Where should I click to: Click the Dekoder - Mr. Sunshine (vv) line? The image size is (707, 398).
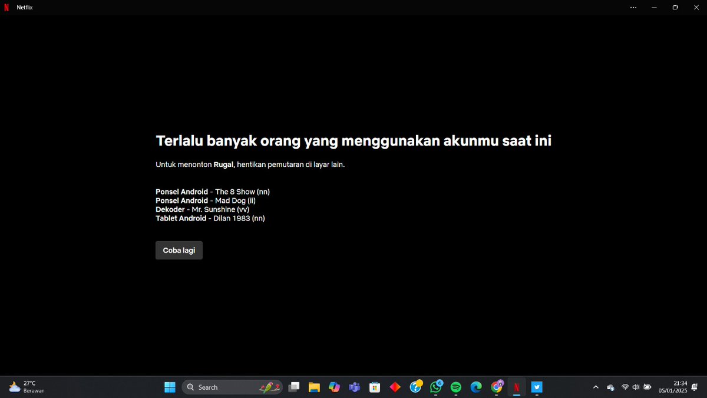(203, 209)
